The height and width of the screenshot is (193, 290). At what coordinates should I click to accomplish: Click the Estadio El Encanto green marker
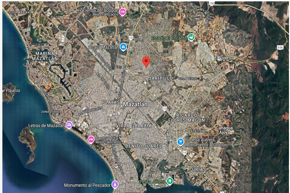191,38
